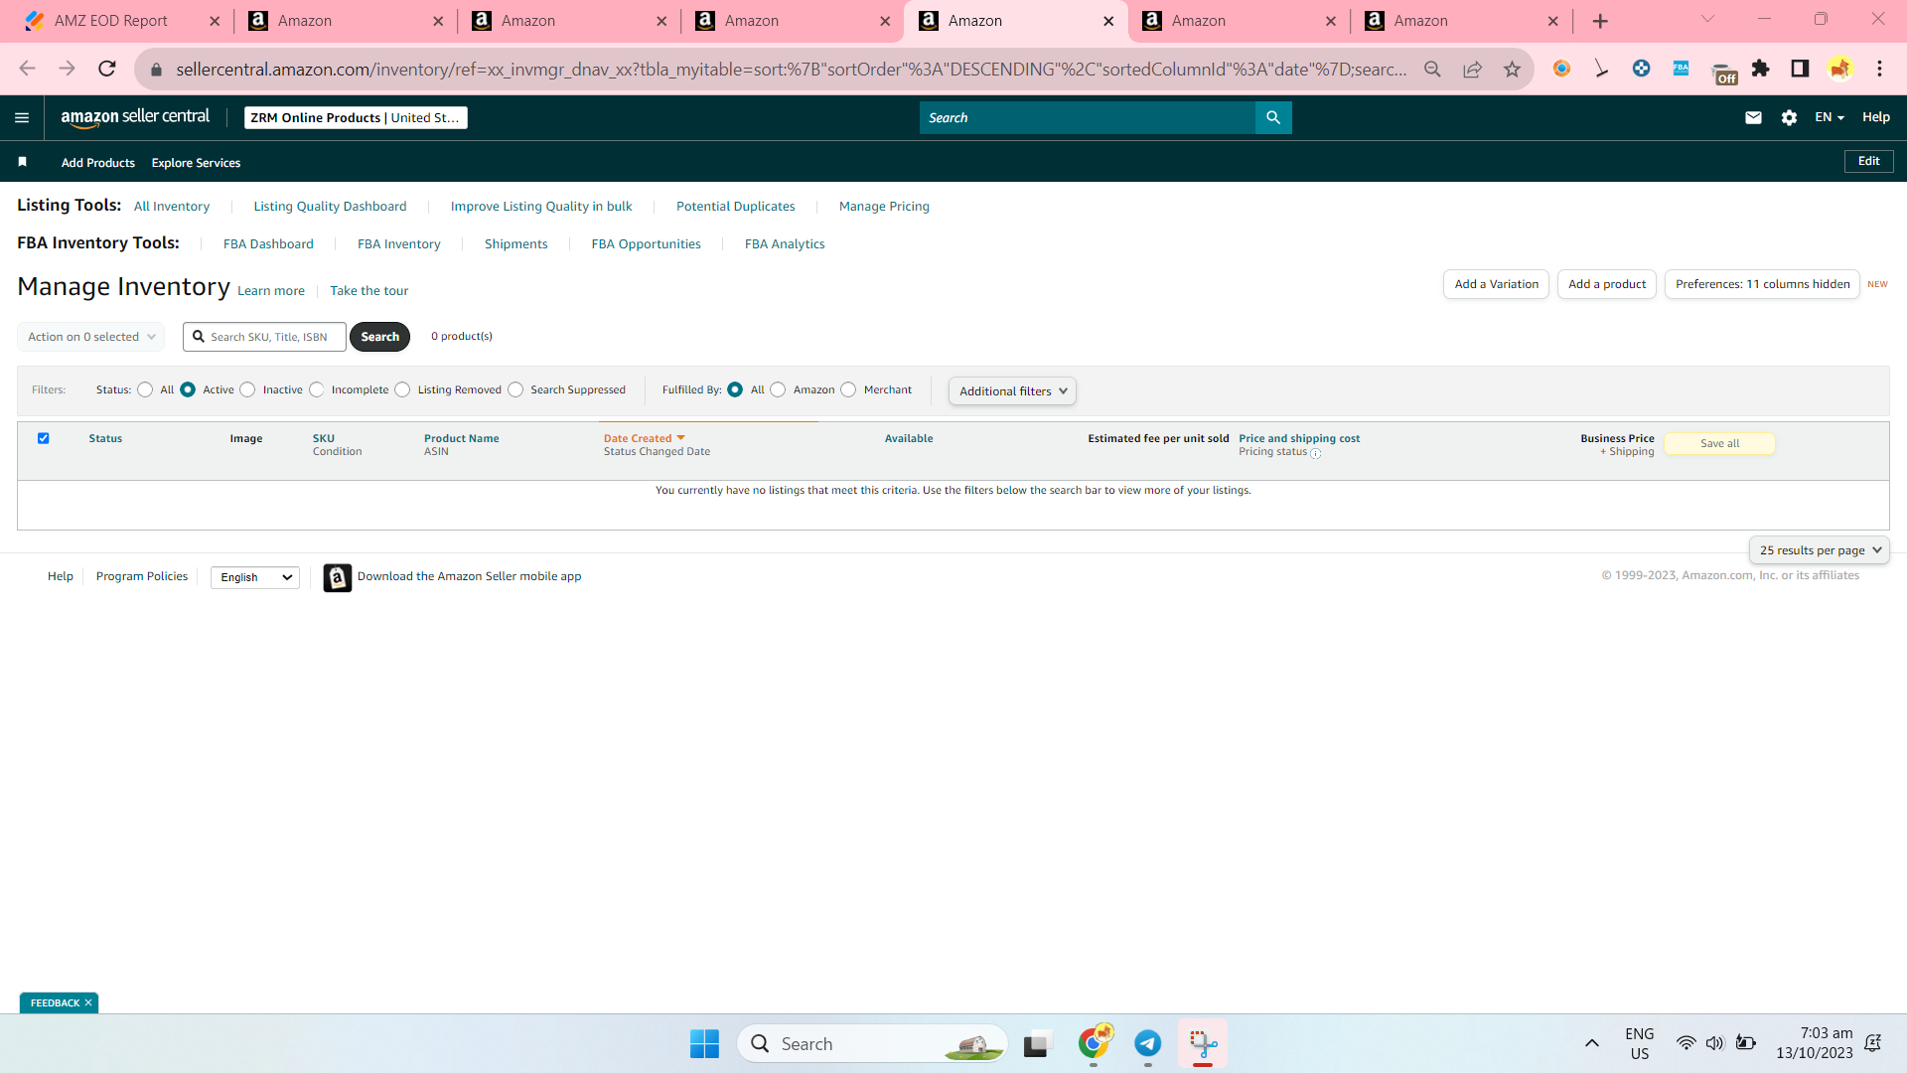The width and height of the screenshot is (1907, 1073).
Task: Open Chrome's three-dot menu
Action: pos(1879,69)
